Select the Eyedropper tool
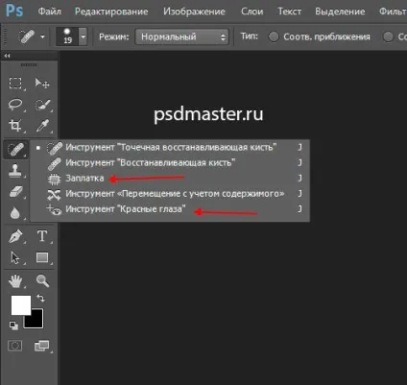The height and width of the screenshot is (385, 407). [x=42, y=126]
